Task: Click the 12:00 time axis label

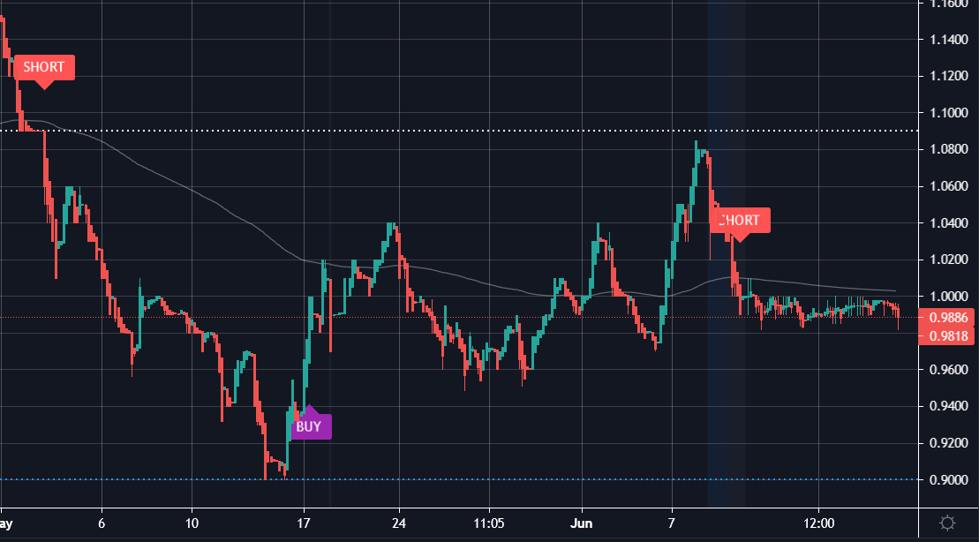Action: (819, 522)
